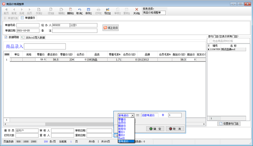This screenshot has width=253, height=146.
Task: Click the 打印 print toolbar icon
Action: (98, 11)
